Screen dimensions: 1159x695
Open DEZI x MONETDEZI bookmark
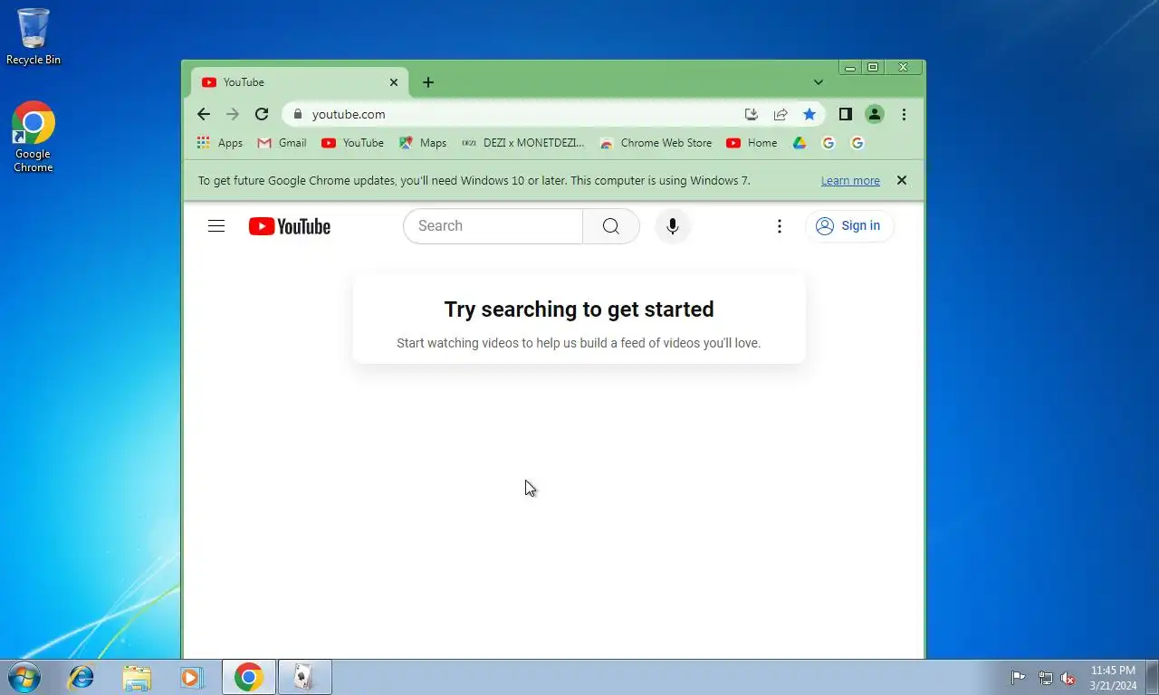coord(523,143)
